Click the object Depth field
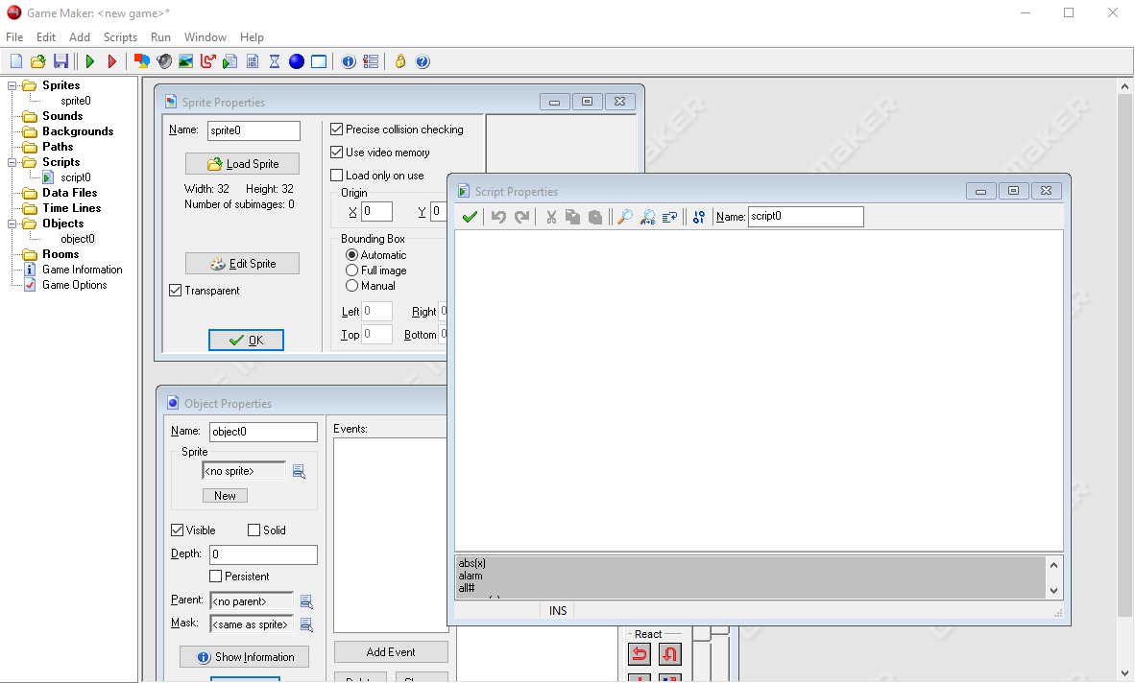Image resolution: width=1135 pixels, height=683 pixels. 263,554
